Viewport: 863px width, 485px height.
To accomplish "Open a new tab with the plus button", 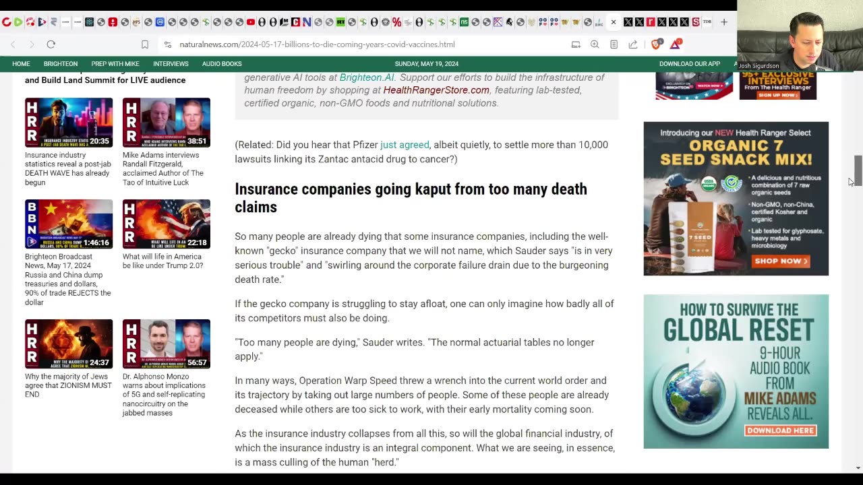I will tap(723, 22).
